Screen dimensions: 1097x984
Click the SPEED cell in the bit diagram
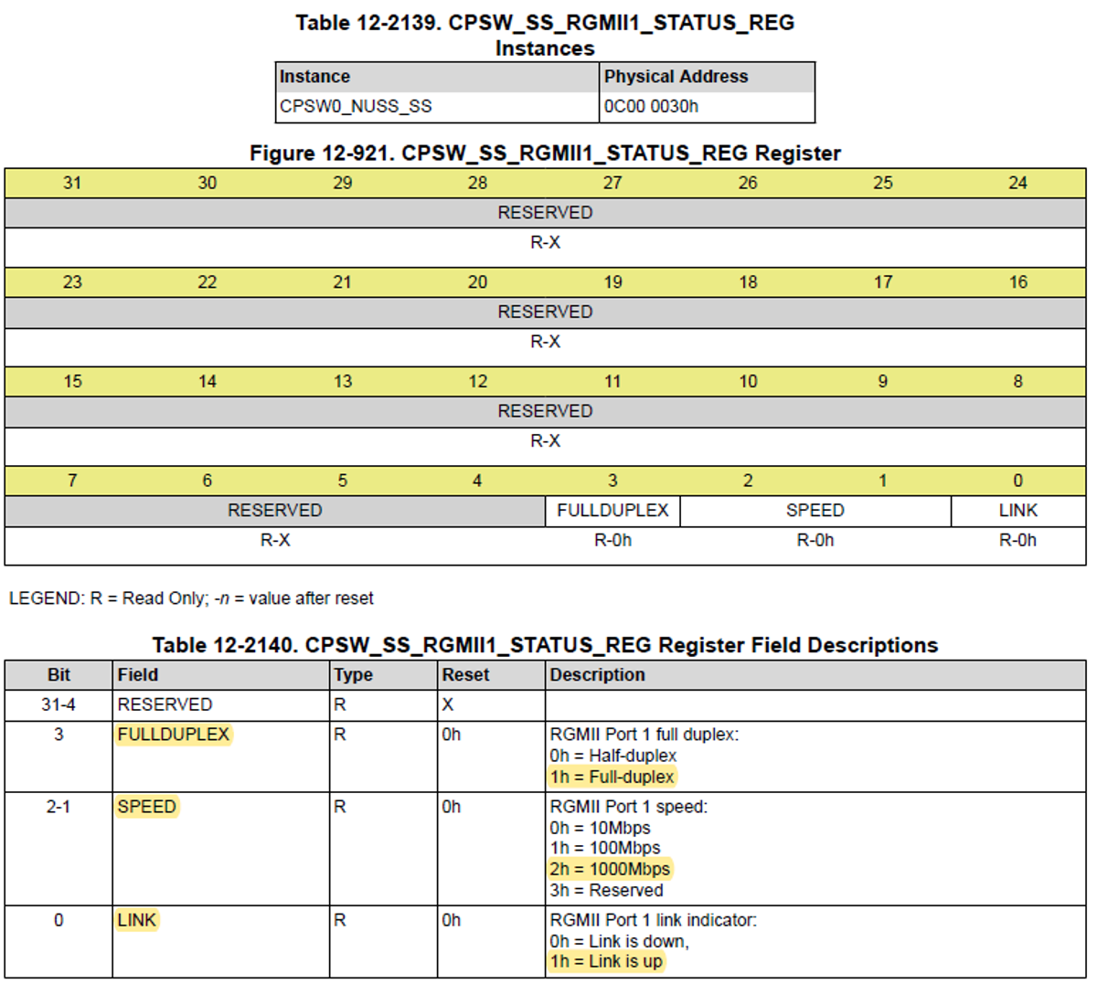tap(815, 510)
